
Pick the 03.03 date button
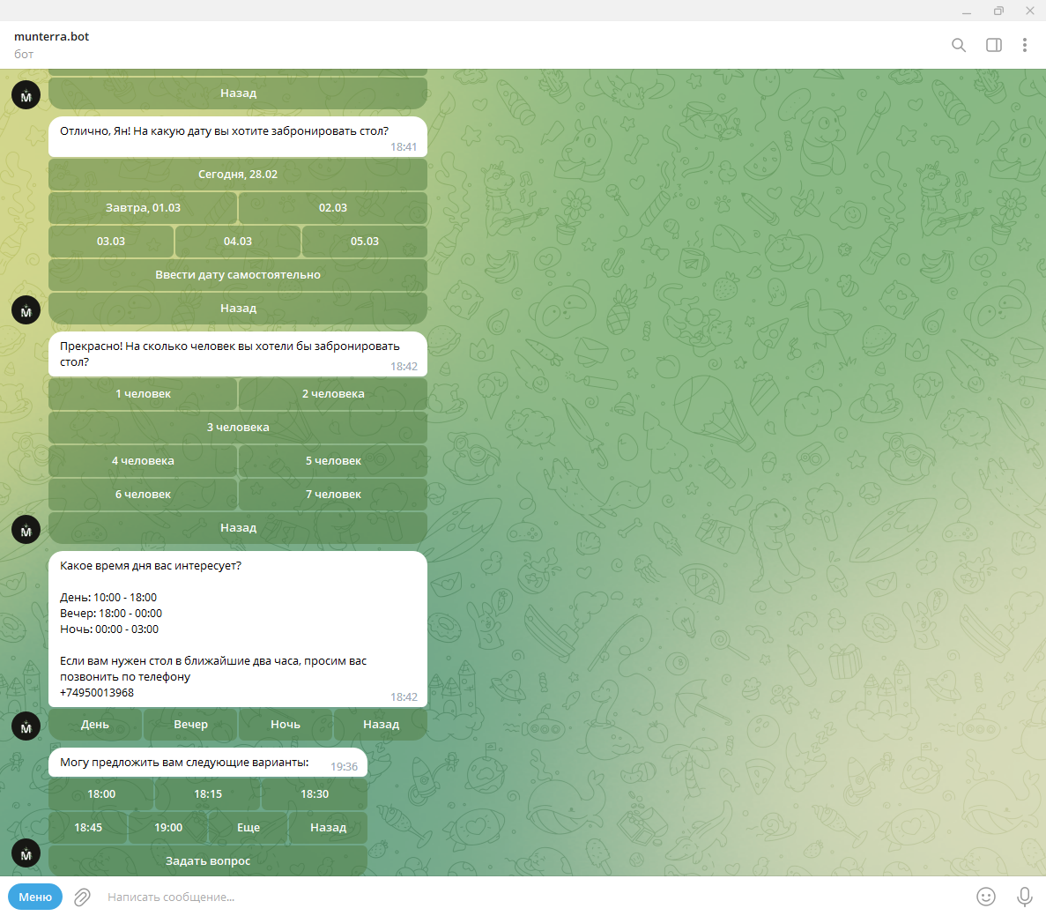click(111, 241)
